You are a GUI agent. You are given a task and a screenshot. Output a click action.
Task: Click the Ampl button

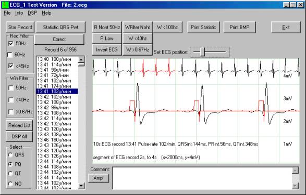click(x=99, y=178)
